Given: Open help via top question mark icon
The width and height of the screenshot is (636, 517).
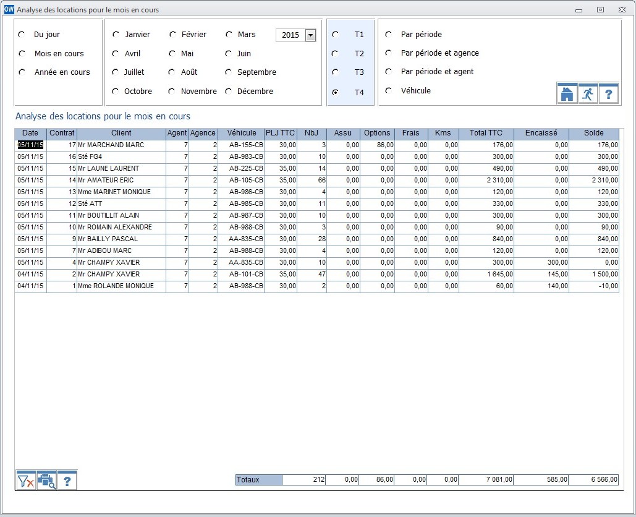Looking at the screenshot, I should [x=608, y=94].
